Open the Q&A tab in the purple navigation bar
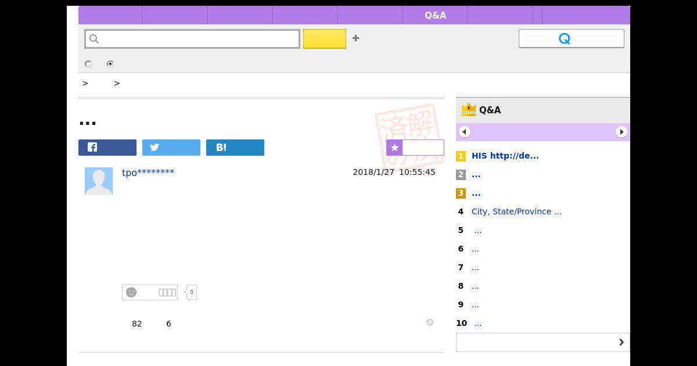The image size is (697, 366). tap(435, 15)
